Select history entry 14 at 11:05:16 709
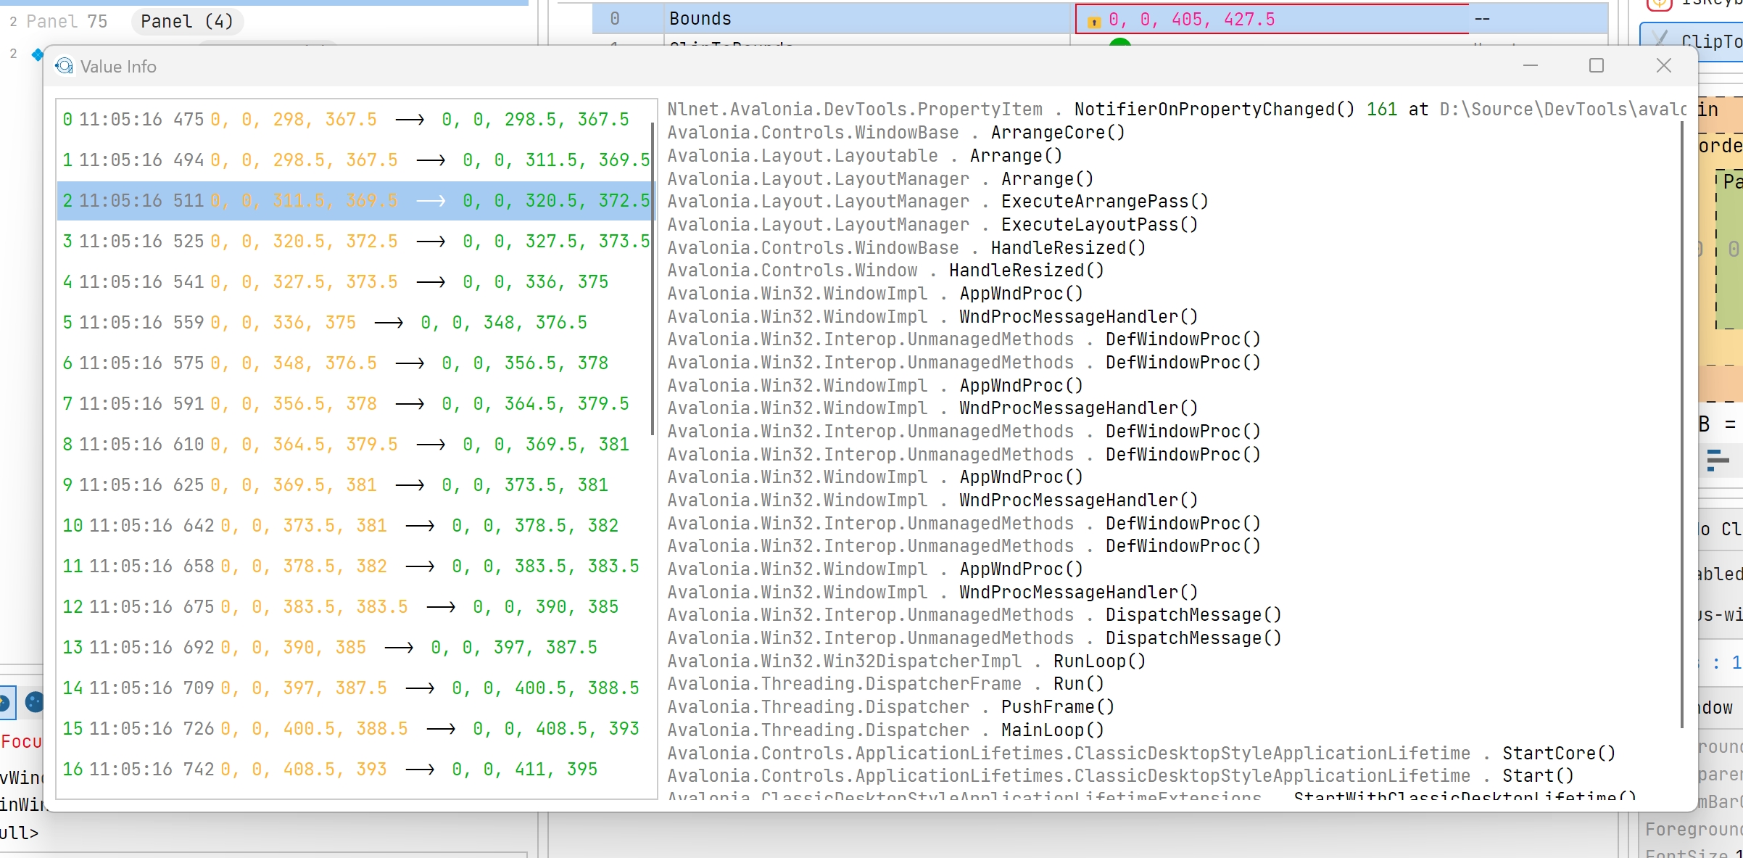The height and width of the screenshot is (858, 1743). (356, 688)
